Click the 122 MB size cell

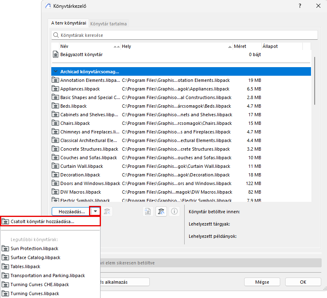254,183
